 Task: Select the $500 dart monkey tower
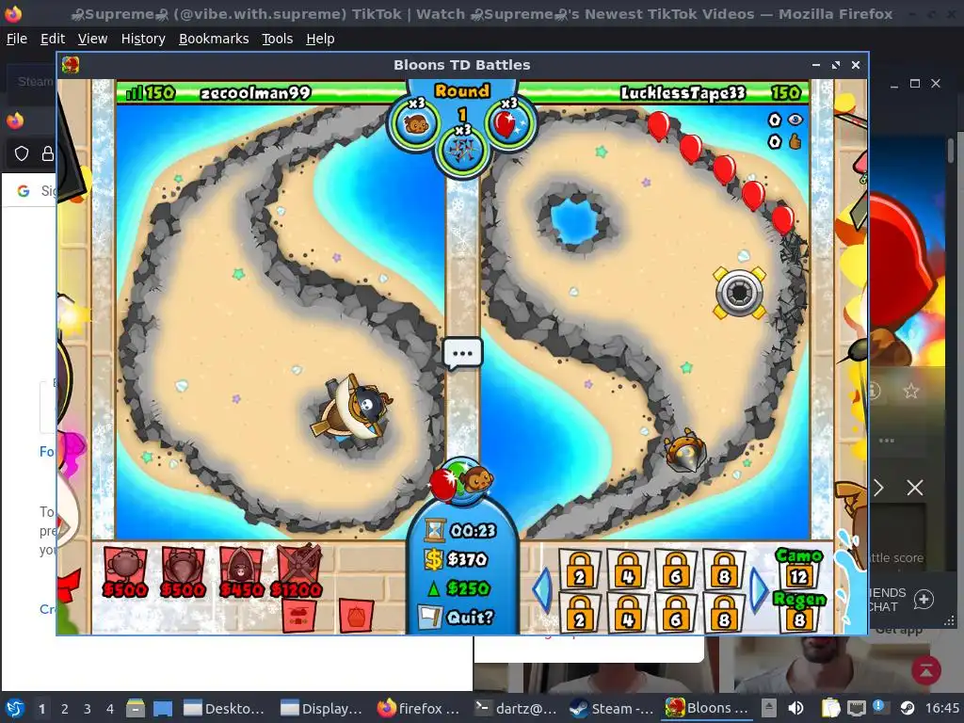coord(125,571)
